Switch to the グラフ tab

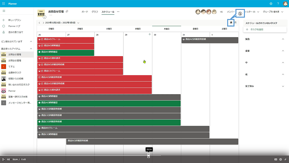95,12
